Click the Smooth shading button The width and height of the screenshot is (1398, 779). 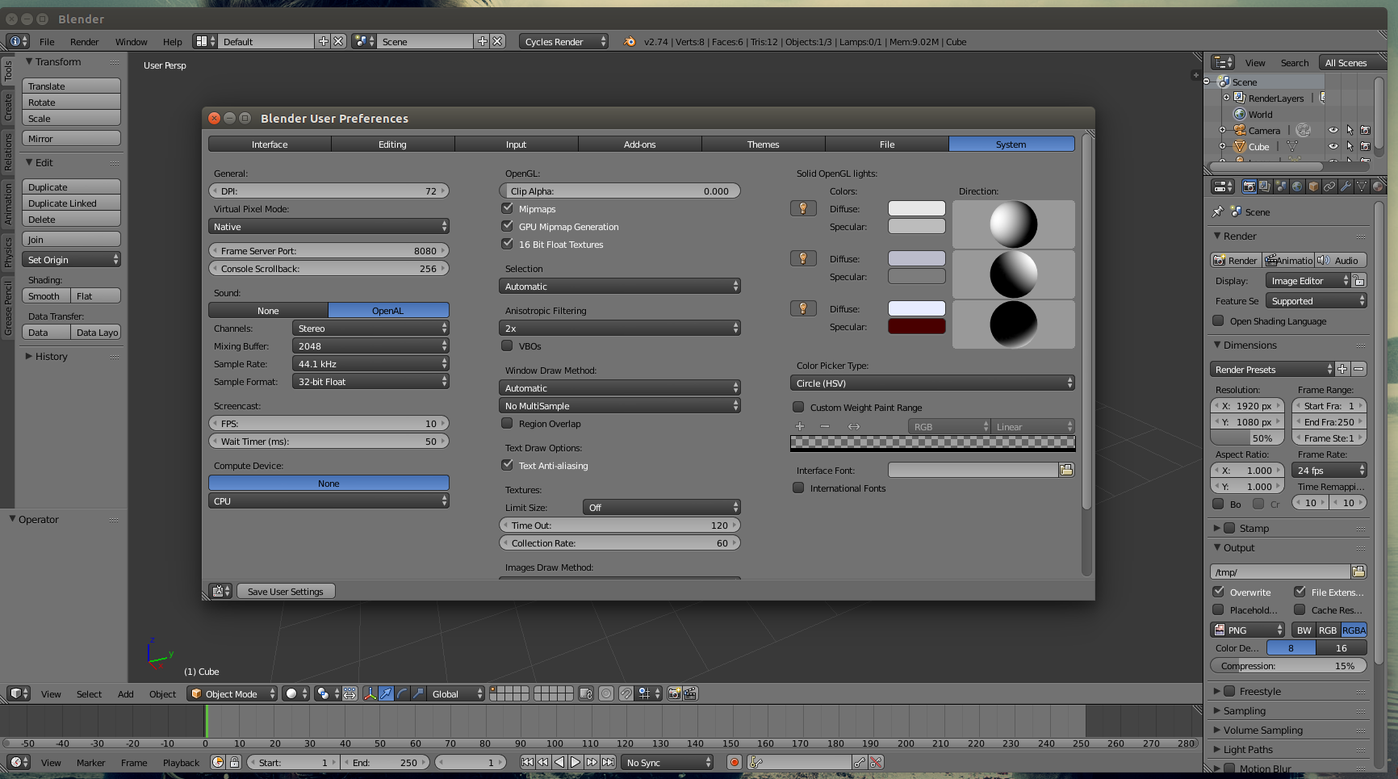point(46,296)
